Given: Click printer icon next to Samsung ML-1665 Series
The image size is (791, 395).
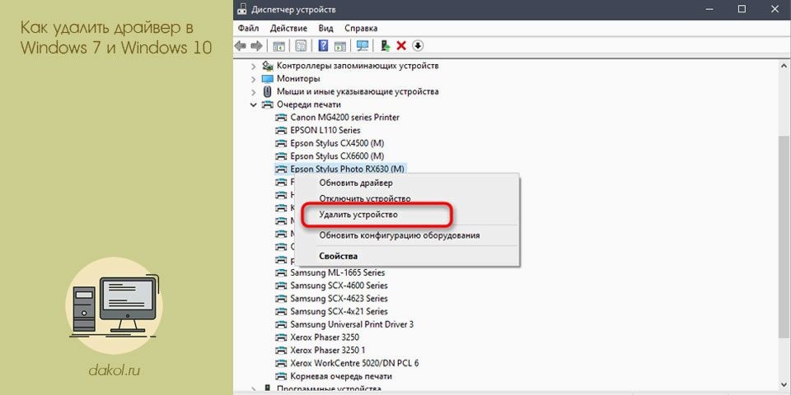Looking at the screenshot, I should (280, 272).
